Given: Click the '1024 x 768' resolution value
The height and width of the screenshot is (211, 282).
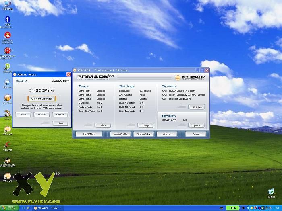Looking at the screenshot, I should tap(145, 91).
